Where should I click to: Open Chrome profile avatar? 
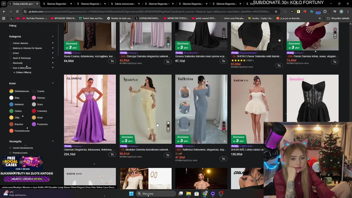coord(341,12)
